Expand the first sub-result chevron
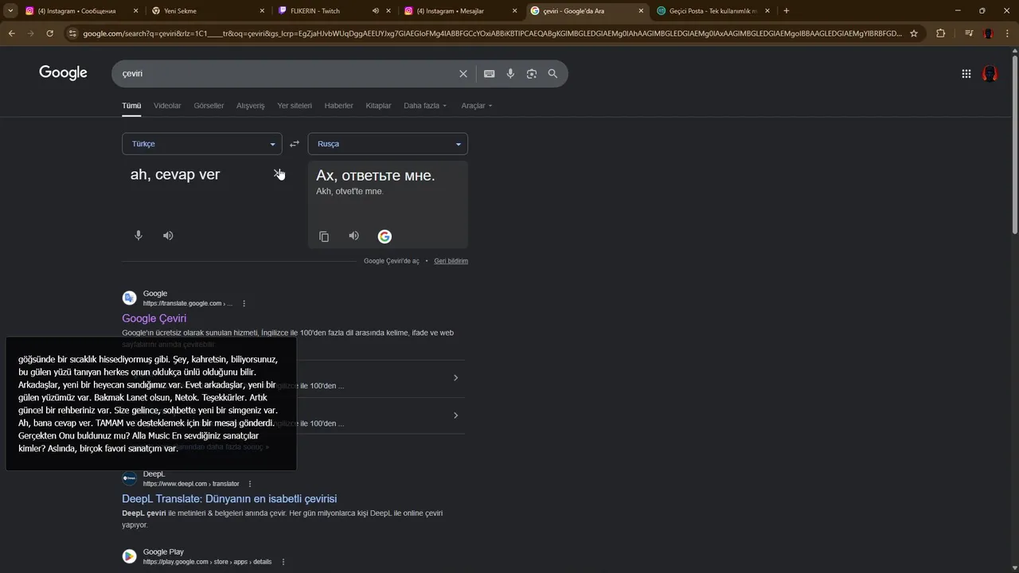Viewport: 1019px width, 573px height. click(x=455, y=378)
